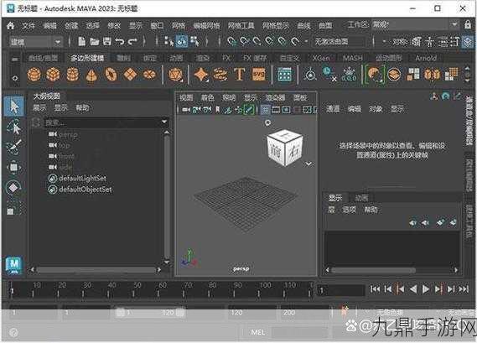Toggle the resolution gate icon in viewport toolbar
Viewport: 477px width, 343px height.
(x=286, y=110)
